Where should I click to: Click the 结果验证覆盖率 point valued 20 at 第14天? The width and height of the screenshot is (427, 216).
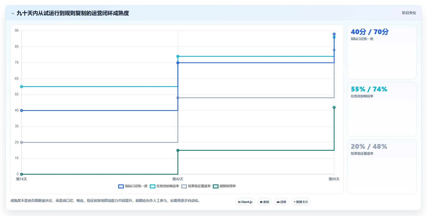tap(22, 142)
